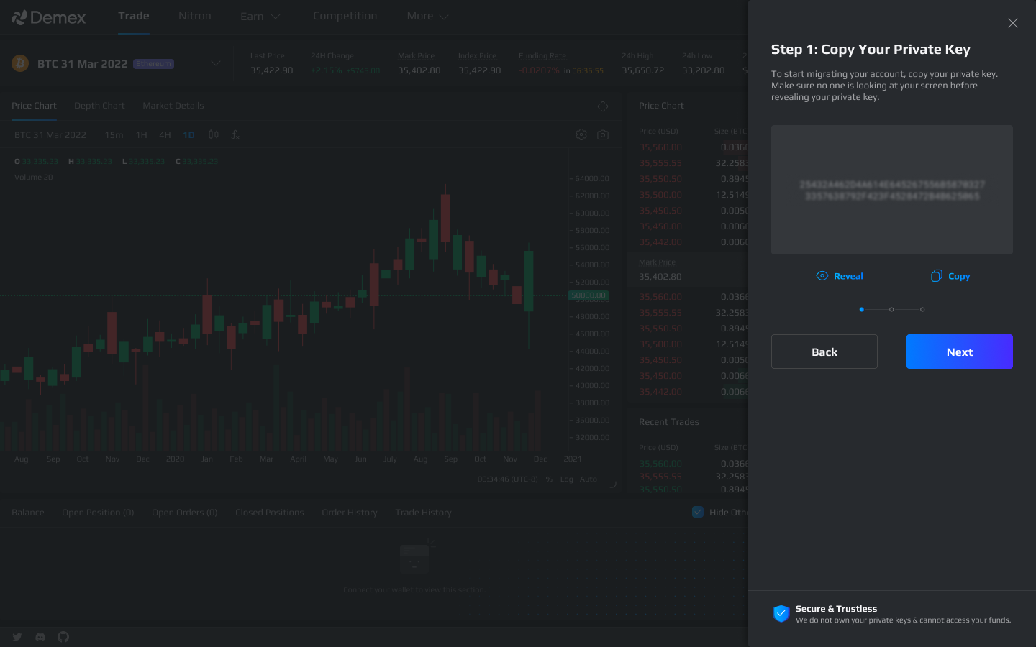Open the Discord link in footer
This screenshot has width=1036, height=647.
tap(40, 637)
